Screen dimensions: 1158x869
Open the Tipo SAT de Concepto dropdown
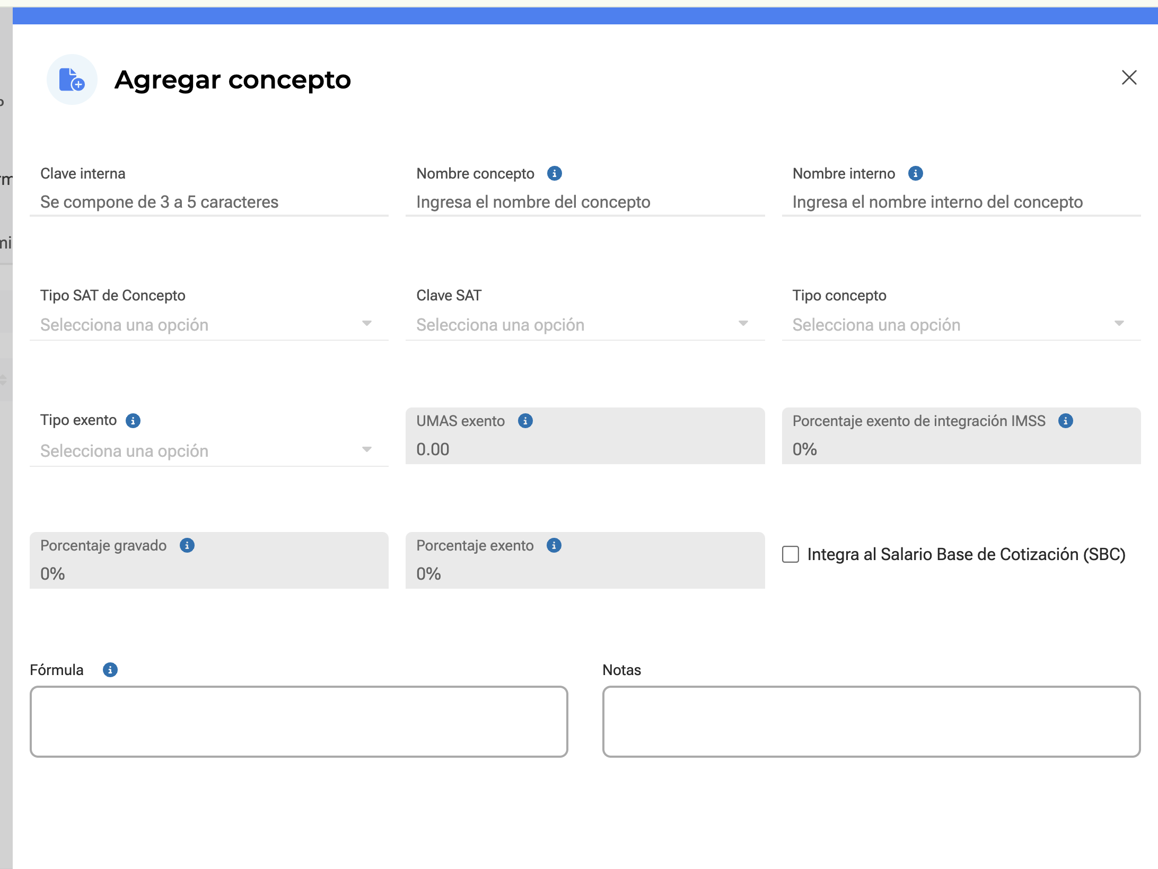(x=209, y=324)
